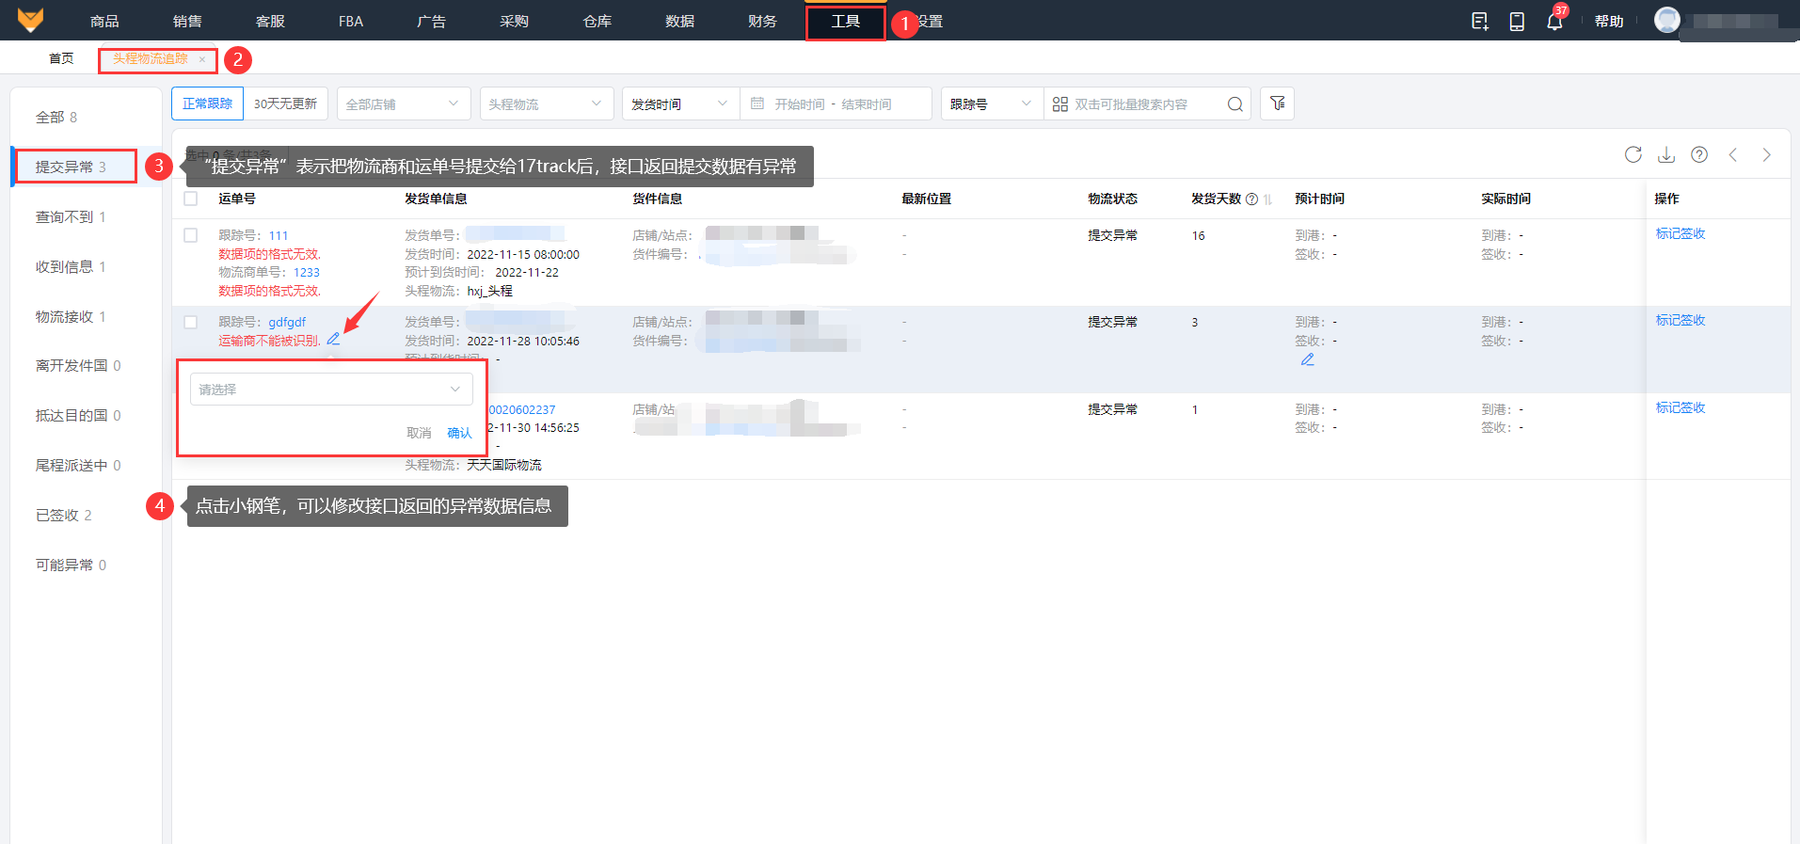Open the mobile phone icon in top bar

[1517, 21]
